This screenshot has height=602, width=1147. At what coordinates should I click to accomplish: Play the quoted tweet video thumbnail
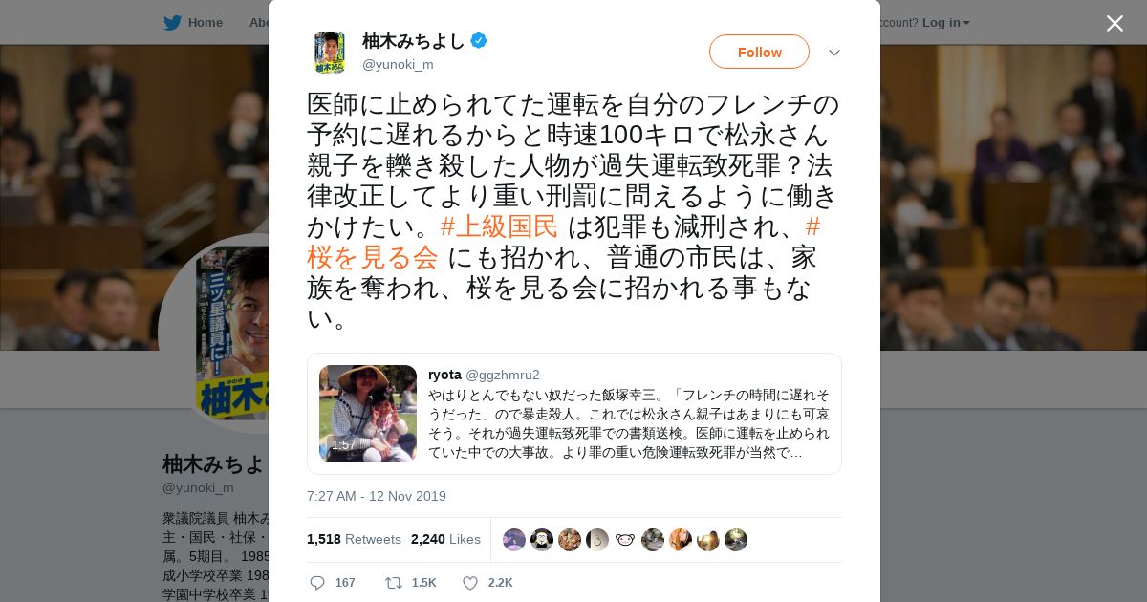tap(368, 414)
